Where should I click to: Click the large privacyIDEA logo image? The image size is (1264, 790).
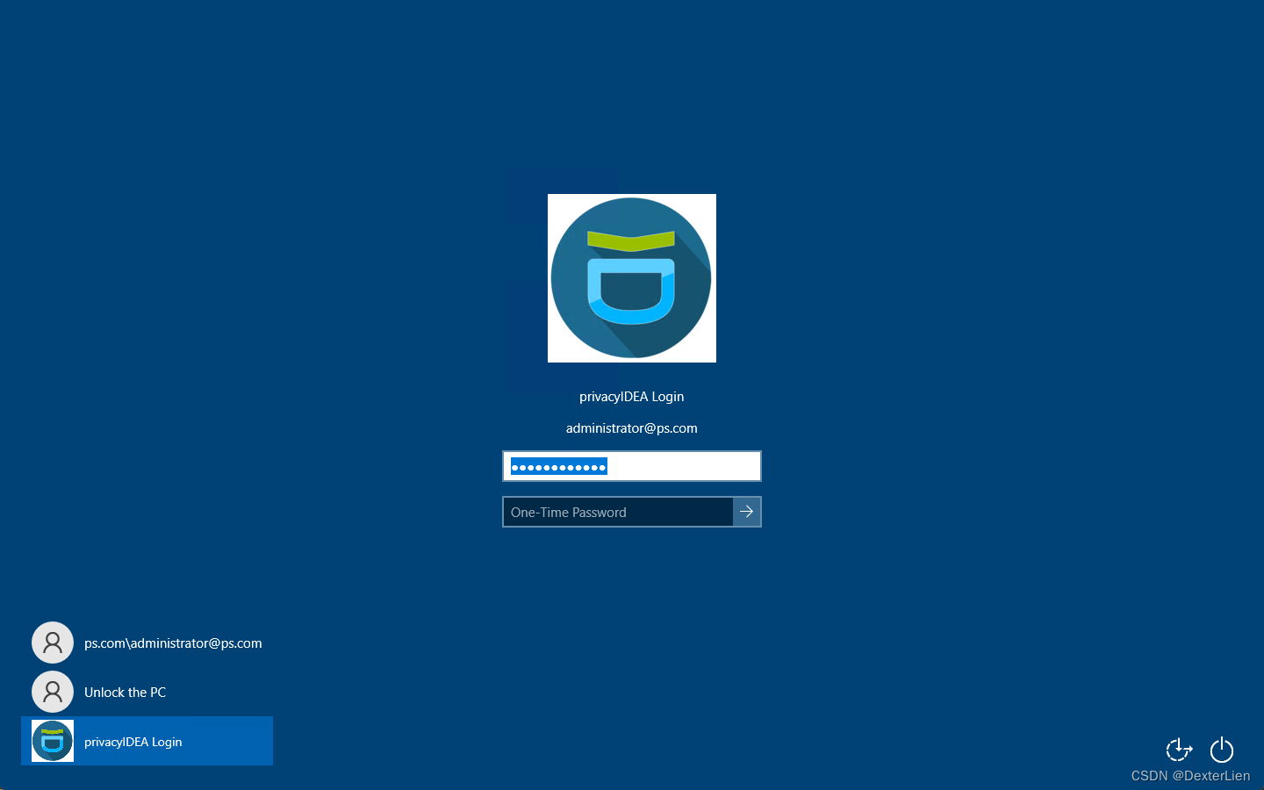632,278
